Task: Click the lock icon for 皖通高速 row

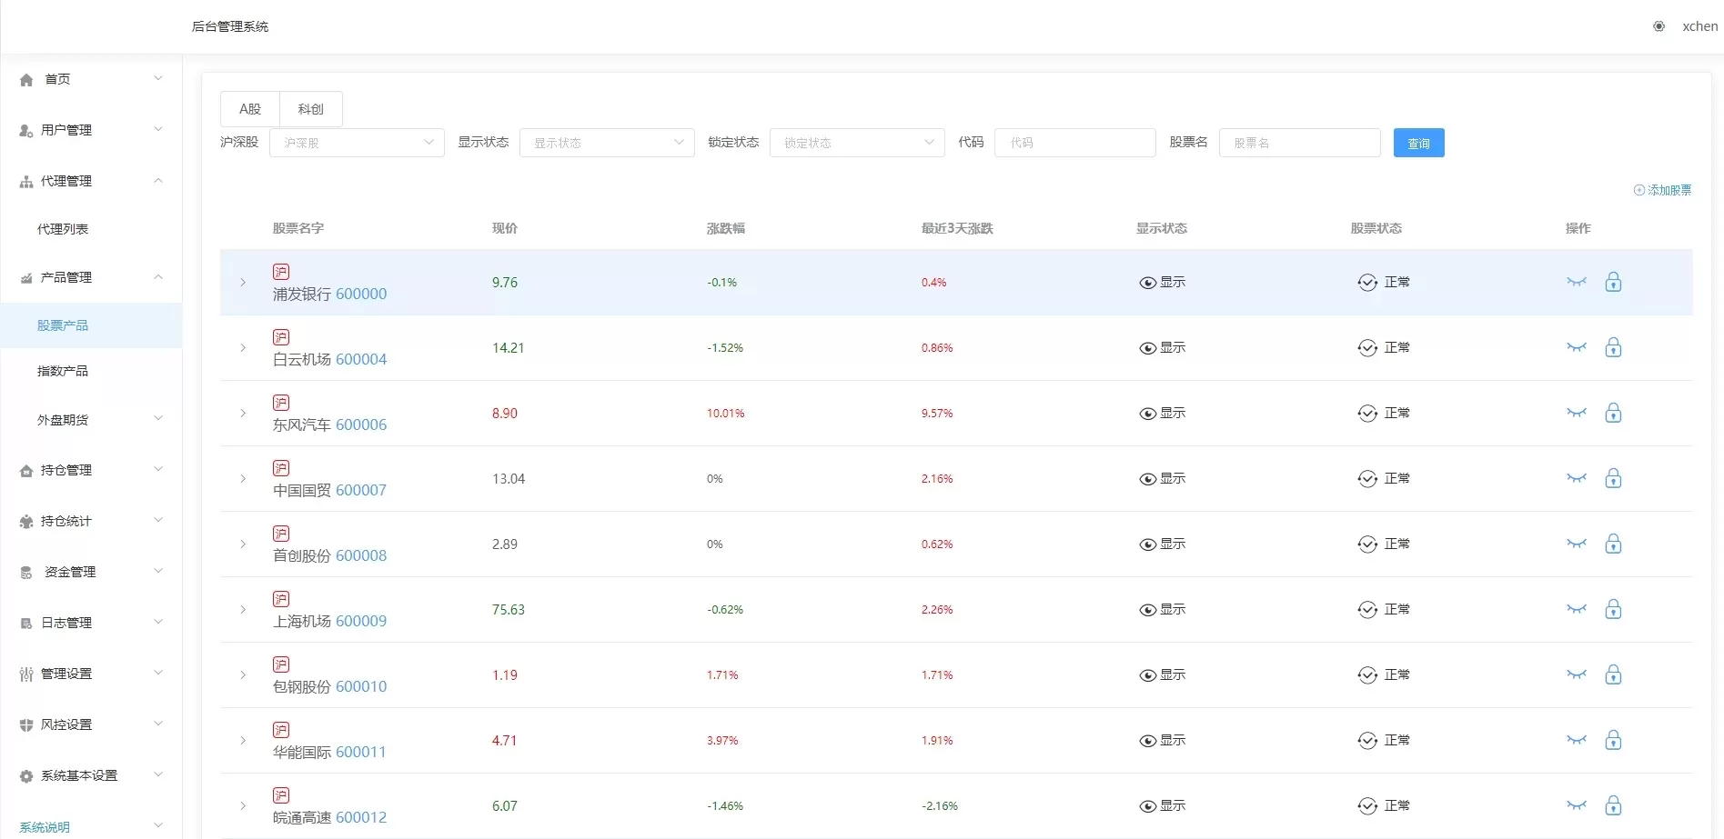Action: [1613, 805]
